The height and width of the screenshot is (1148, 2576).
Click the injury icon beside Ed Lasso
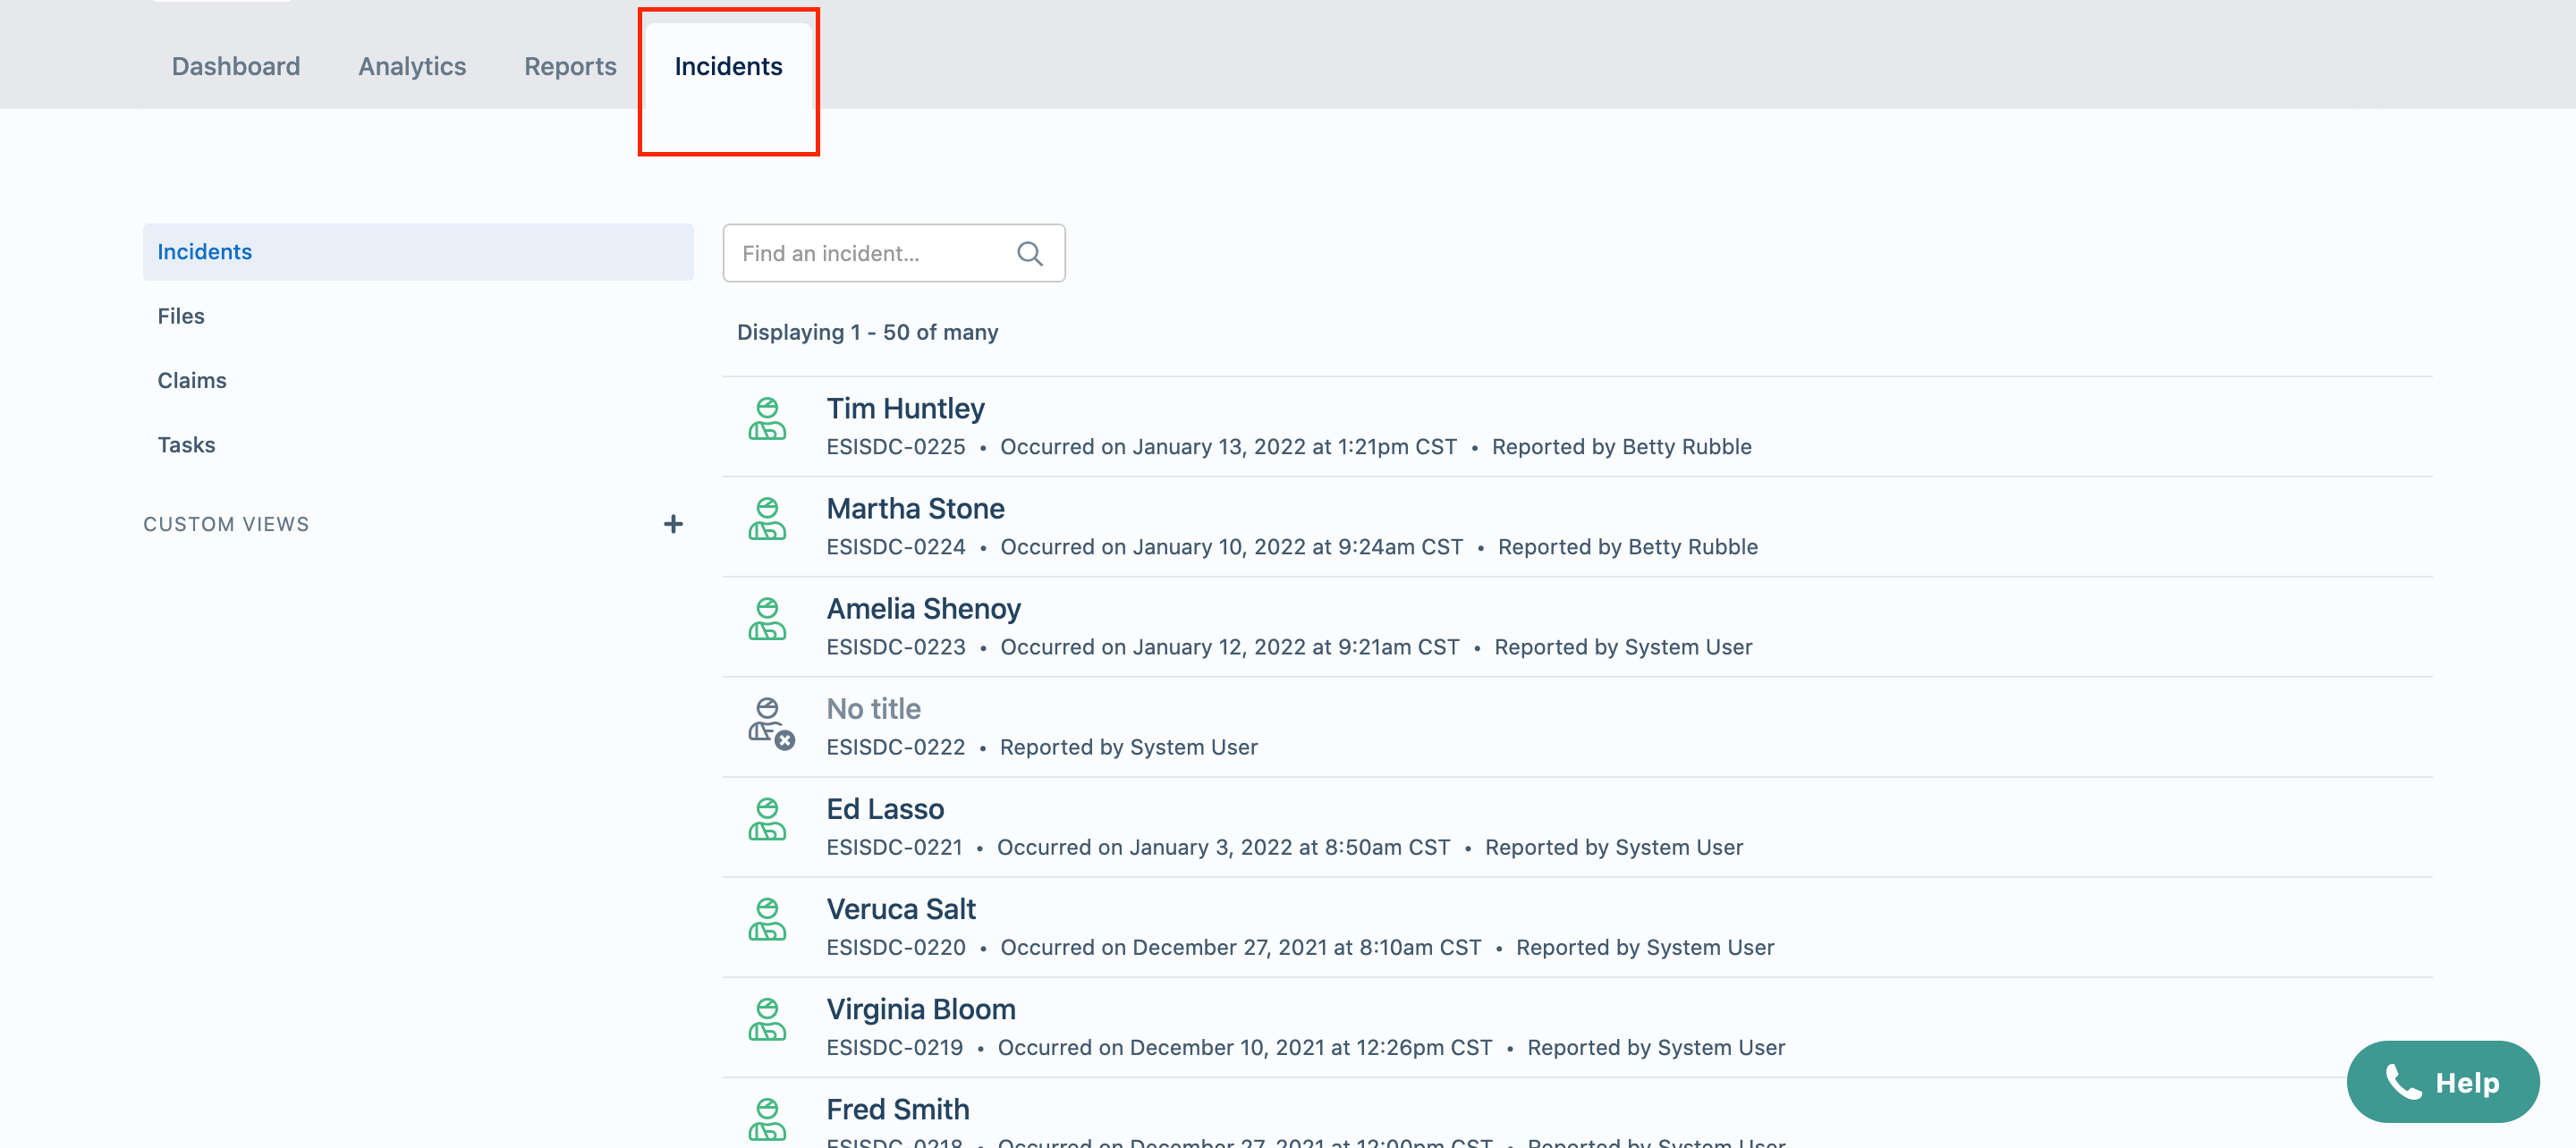[767, 819]
